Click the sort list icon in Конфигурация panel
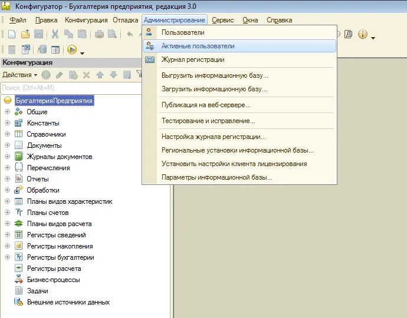407x318 pixels. pyautogui.click(x=127, y=75)
